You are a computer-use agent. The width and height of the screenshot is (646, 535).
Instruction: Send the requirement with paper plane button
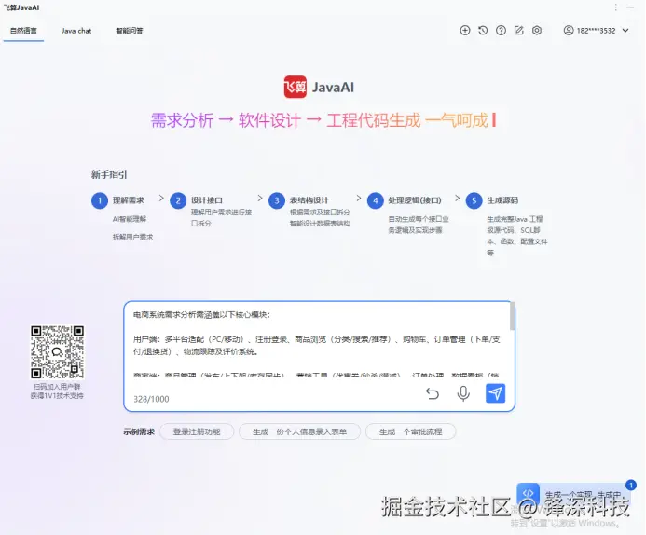click(x=495, y=393)
